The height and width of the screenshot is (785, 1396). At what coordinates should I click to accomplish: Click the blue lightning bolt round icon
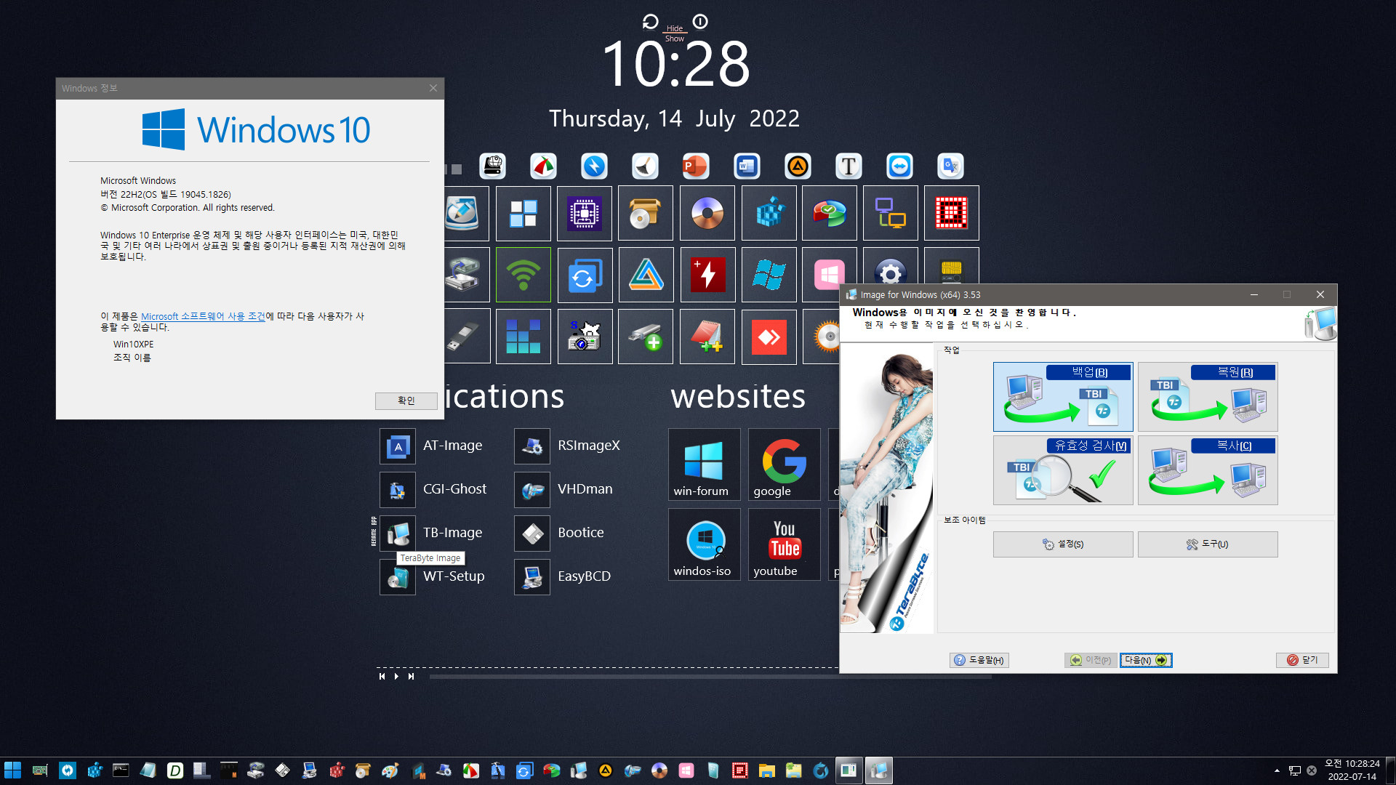(594, 166)
